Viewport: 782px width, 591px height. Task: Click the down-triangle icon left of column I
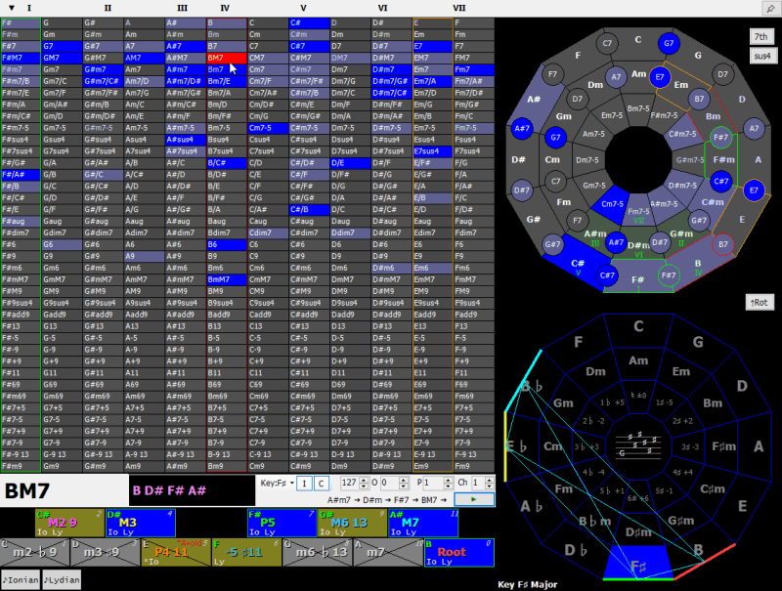coord(12,8)
